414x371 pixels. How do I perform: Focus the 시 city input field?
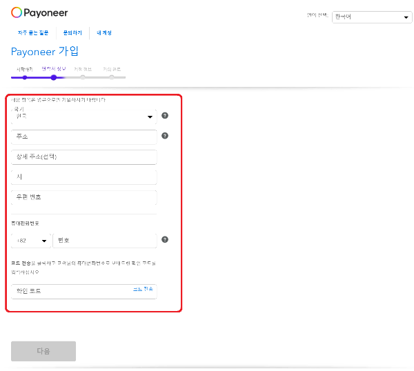click(84, 177)
